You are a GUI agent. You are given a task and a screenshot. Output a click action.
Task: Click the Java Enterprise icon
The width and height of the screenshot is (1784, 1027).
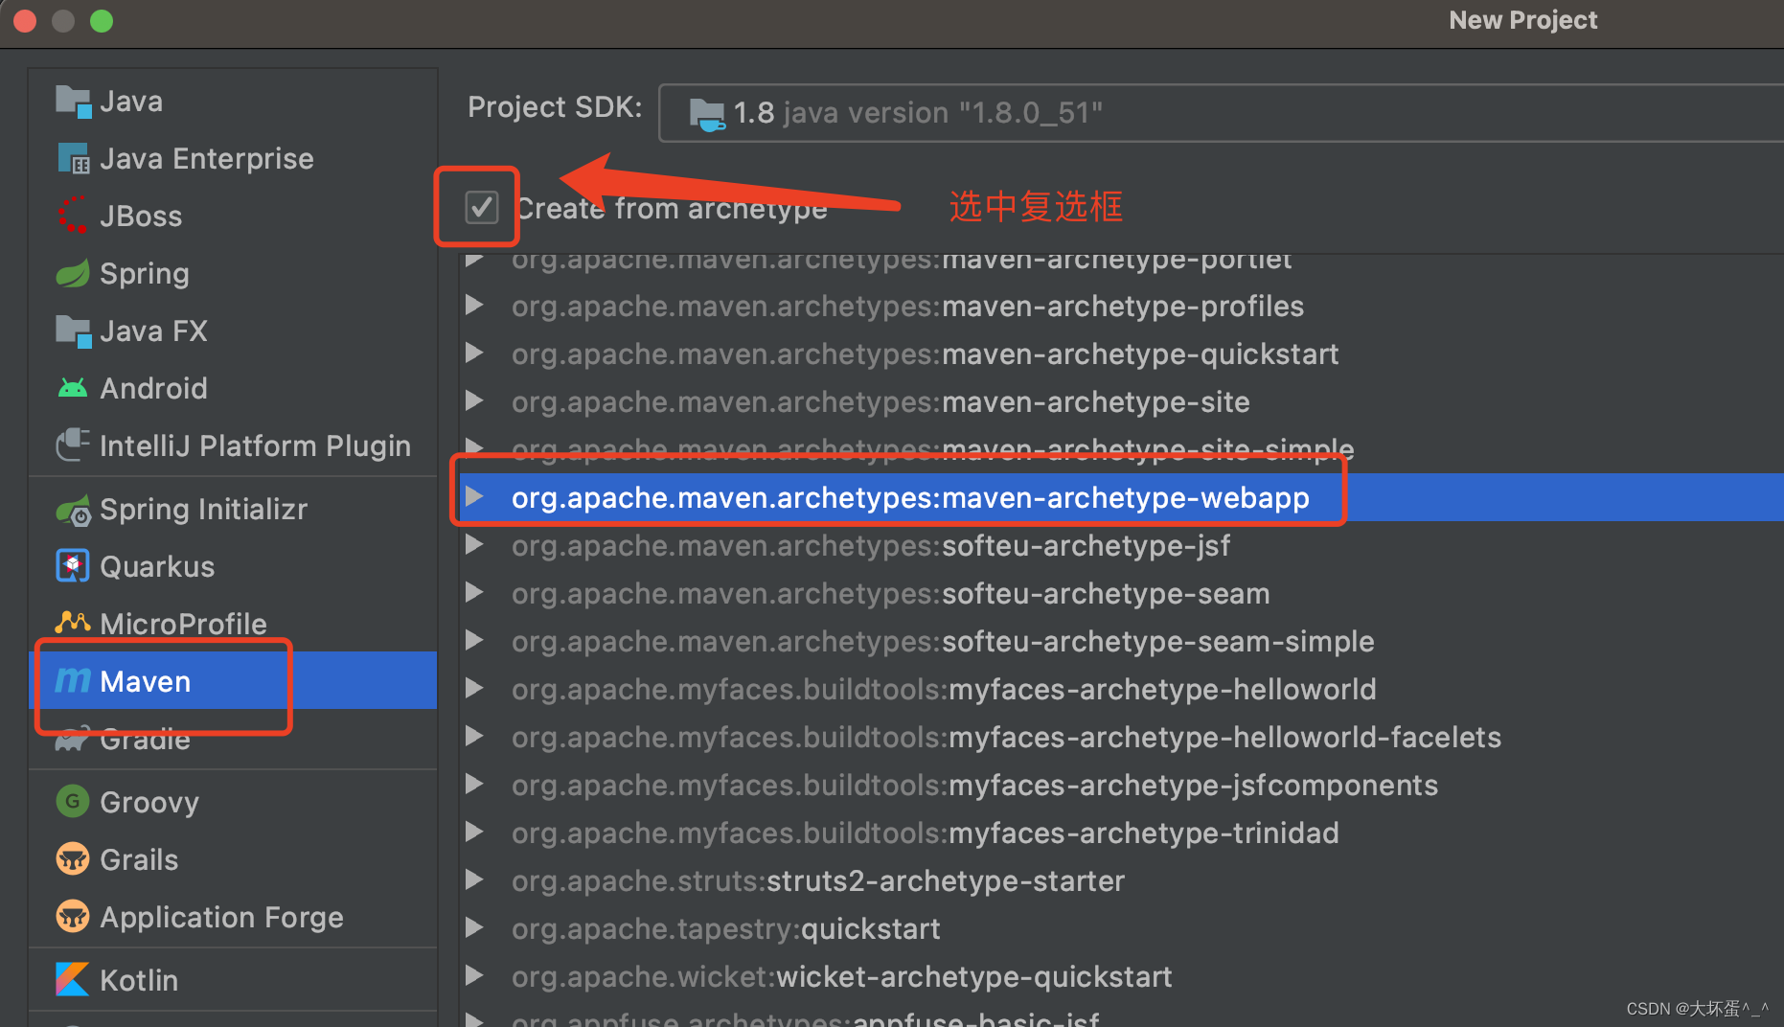74,159
